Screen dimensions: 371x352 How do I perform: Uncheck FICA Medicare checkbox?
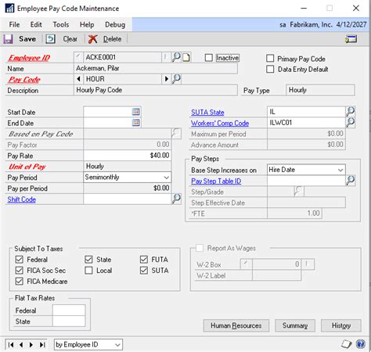pyautogui.click(x=19, y=282)
